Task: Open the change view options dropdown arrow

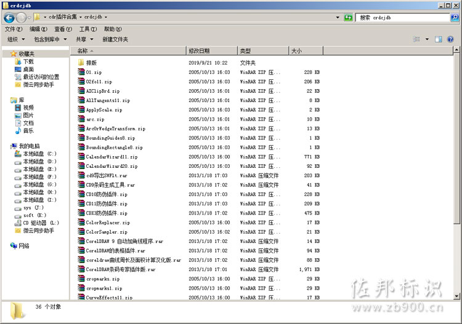Action: [x=426, y=39]
